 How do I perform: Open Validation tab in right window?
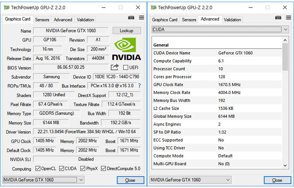click(232, 20)
